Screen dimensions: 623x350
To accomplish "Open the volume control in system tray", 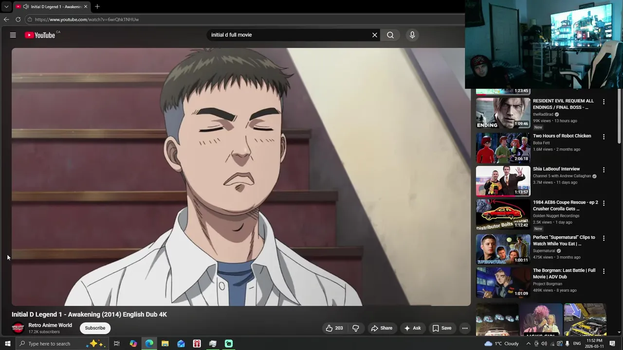I will pos(544,344).
